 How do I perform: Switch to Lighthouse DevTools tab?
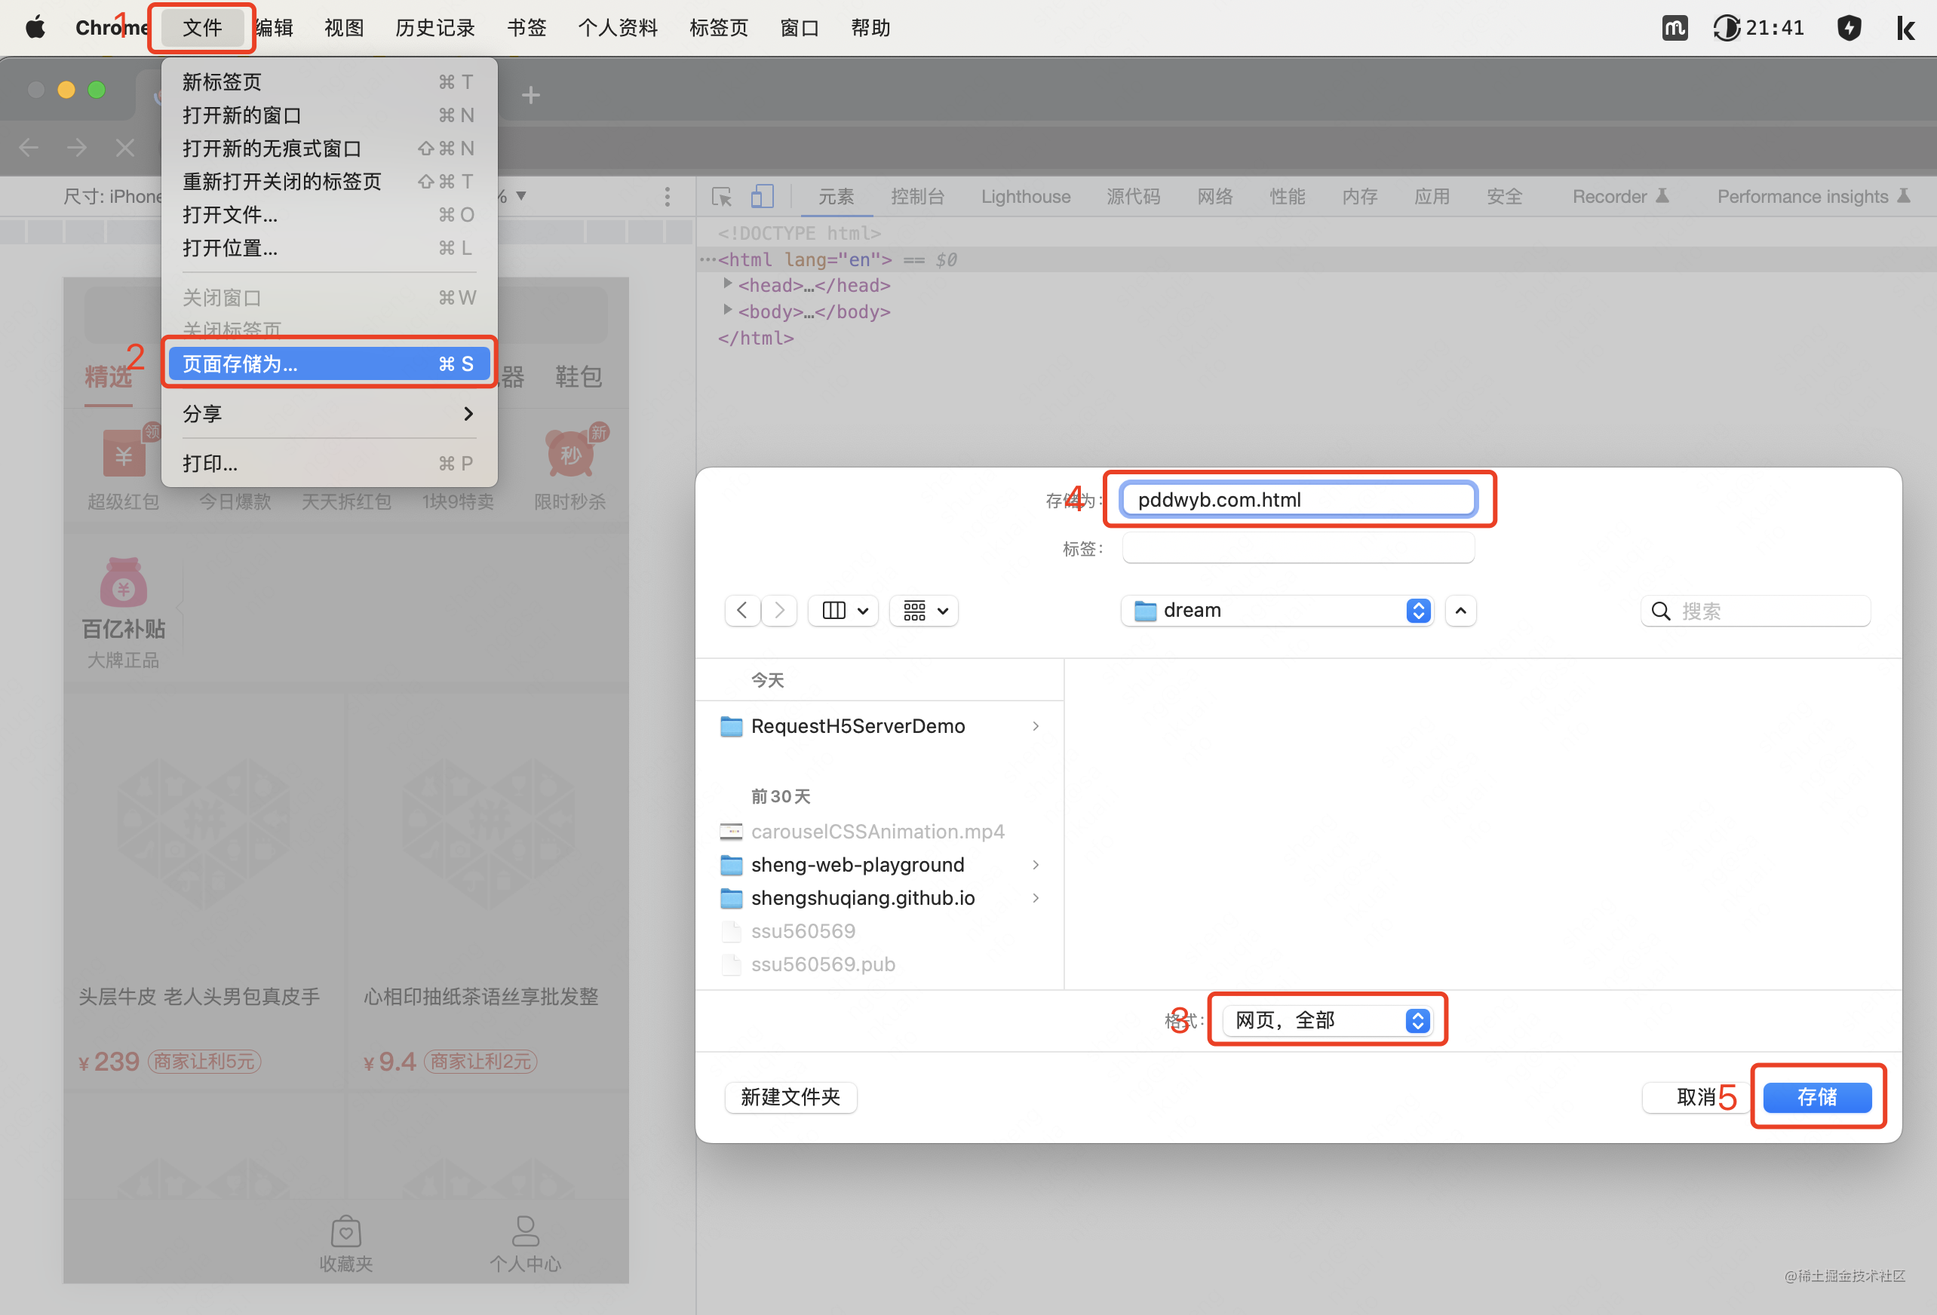point(1025,197)
